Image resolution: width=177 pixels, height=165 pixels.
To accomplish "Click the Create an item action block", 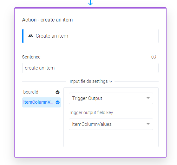I will coord(90,36).
